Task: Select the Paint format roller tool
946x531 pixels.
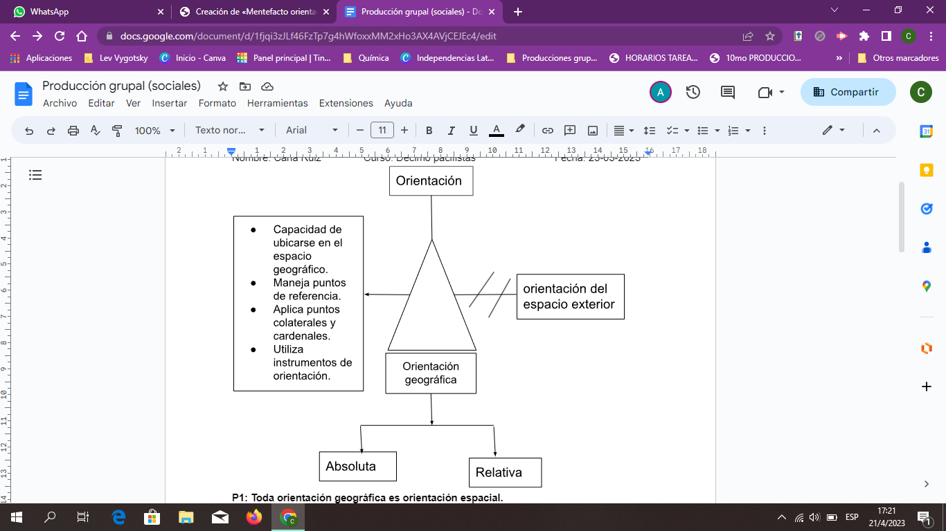Action: [x=117, y=131]
